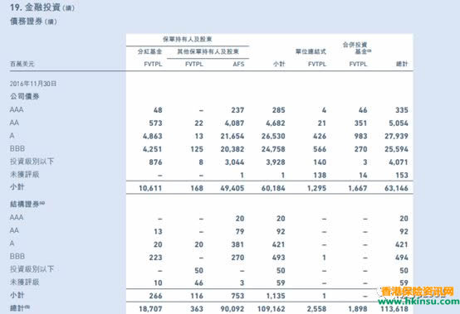
Task: Click the 投資級別以下 row under 公司債券
Action: pos(209,162)
